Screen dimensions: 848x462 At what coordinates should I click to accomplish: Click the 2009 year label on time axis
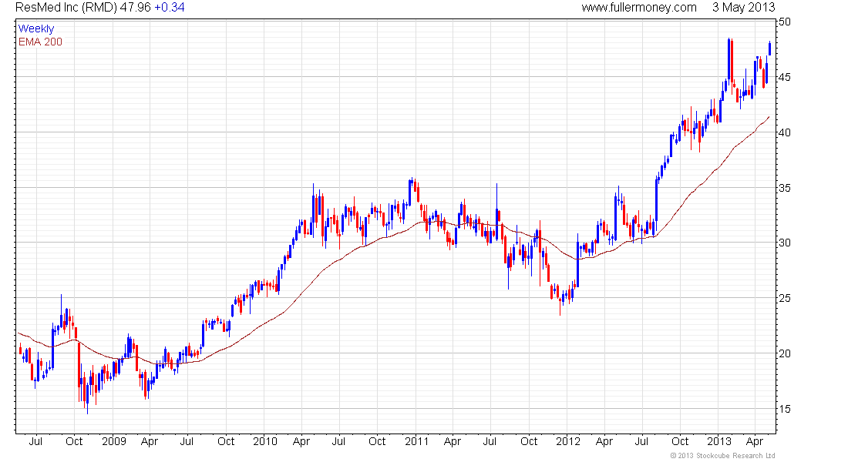click(113, 441)
